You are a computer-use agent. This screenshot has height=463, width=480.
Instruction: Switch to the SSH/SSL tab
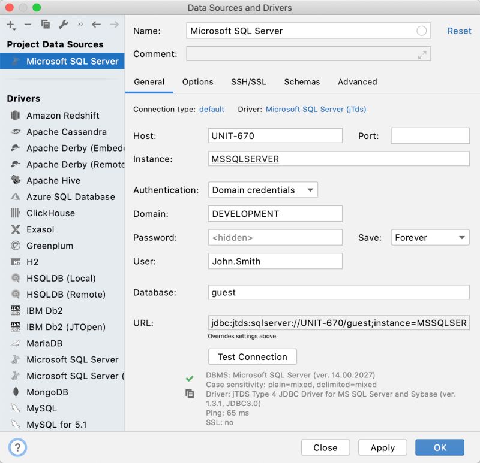point(248,82)
